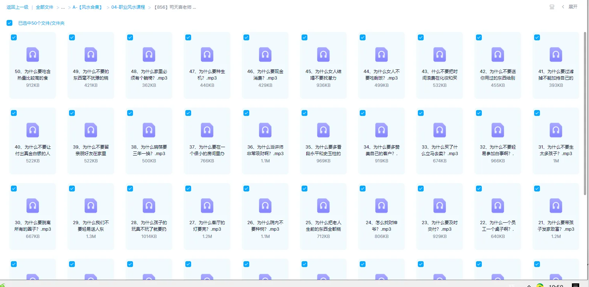Untick checkbox for 36、为什么当讲师
Screen dimensions: 589x287
pos(246,113)
